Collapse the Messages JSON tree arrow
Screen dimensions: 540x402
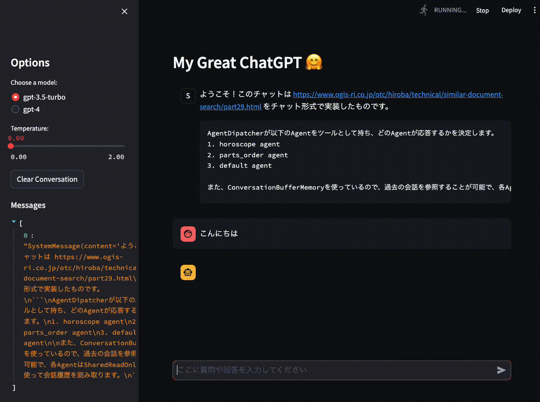(x=14, y=222)
